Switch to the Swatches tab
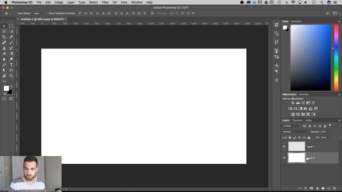This screenshot has width=342, height=192. pyautogui.click(x=296, y=21)
